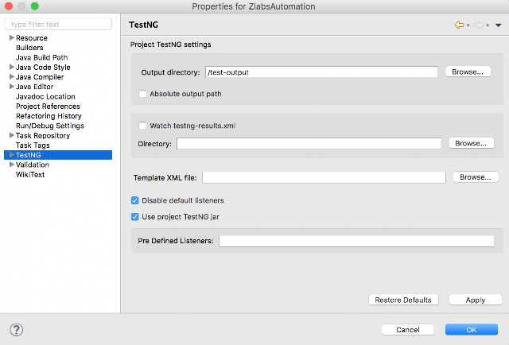Viewport: 509px width, 345px height.
Task: Expand the Java Compiler tree node
Action: (x=12, y=77)
